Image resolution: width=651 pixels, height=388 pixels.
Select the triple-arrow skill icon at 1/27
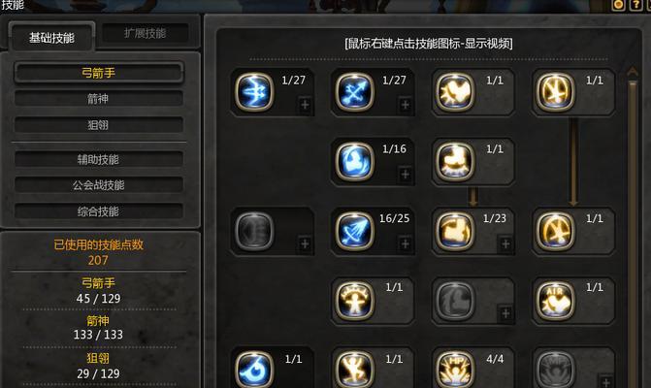pyautogui.click(x=254, y=92)
